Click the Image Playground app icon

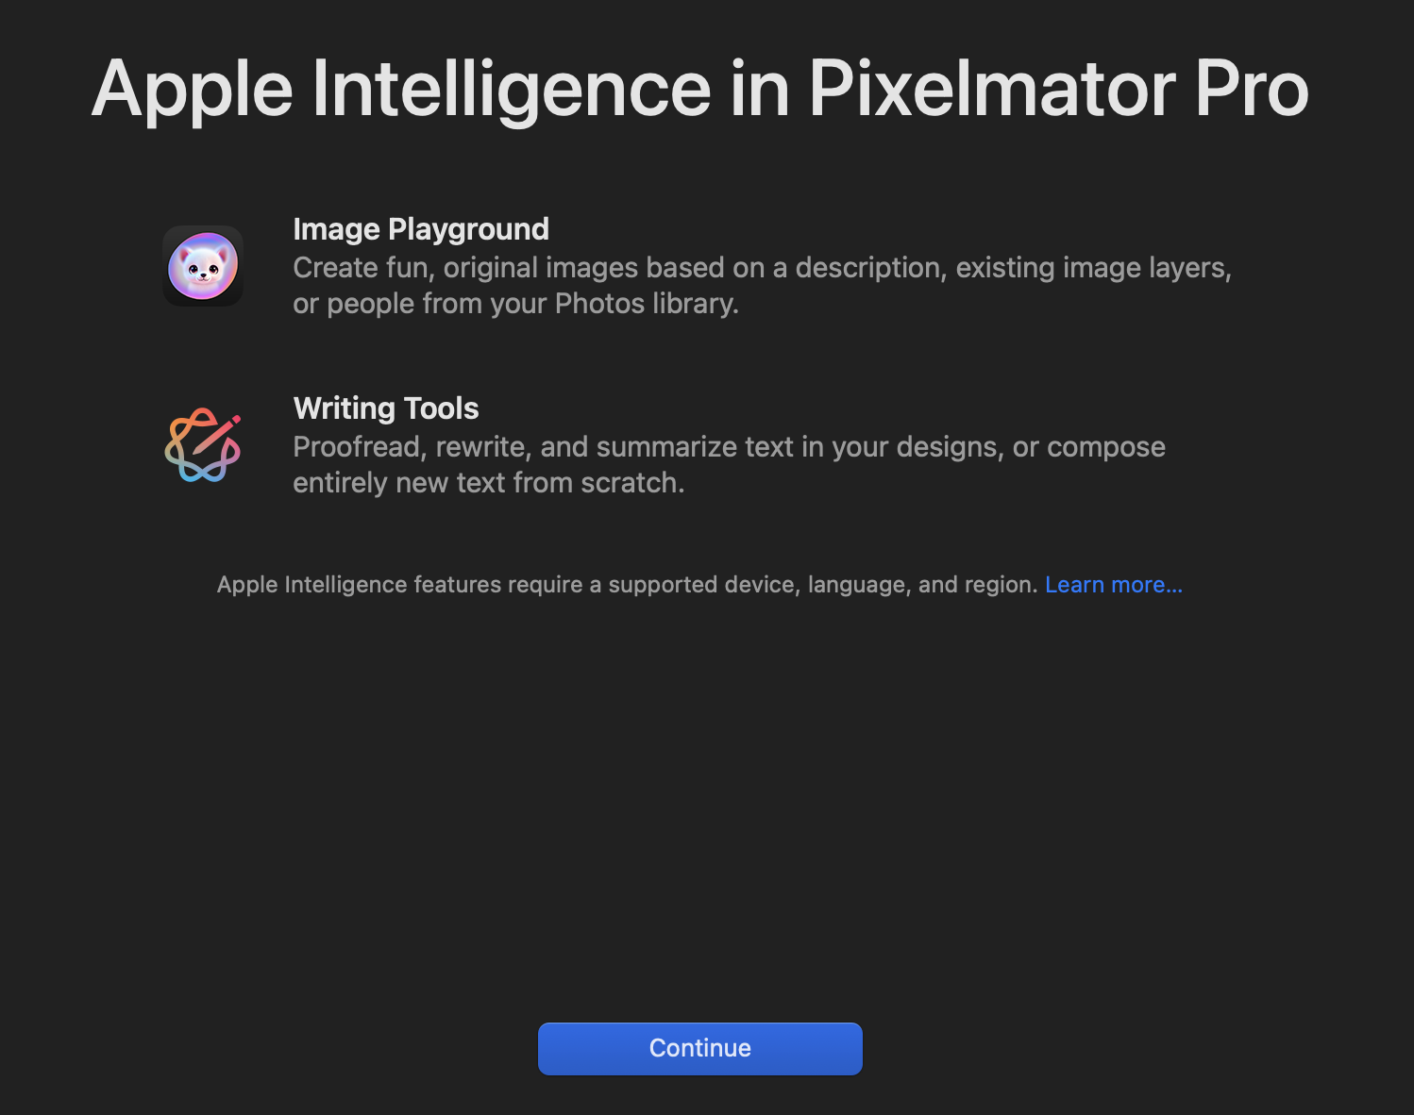[203, 266]
